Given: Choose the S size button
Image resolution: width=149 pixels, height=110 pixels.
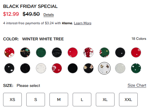Looking at the screenshot, I should 36,100.
